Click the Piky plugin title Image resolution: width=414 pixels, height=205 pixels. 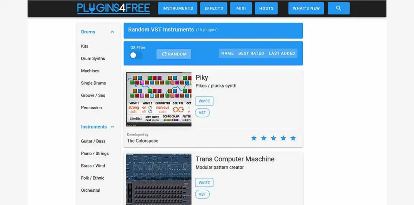[202, 78]
